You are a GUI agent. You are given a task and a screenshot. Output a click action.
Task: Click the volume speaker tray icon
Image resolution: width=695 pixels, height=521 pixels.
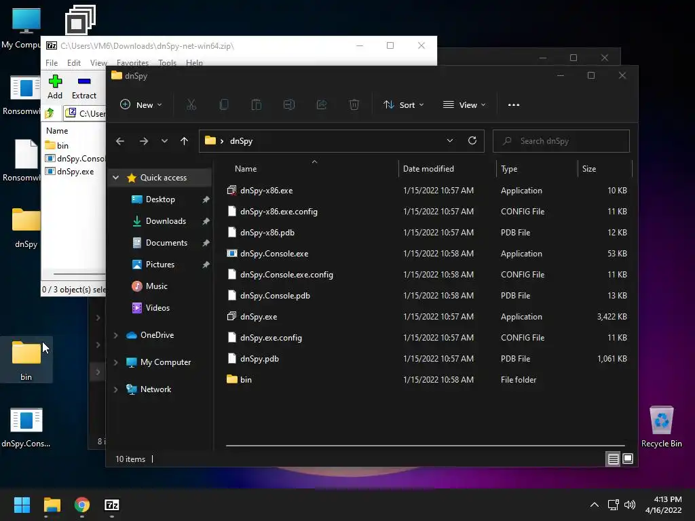(x=629, y=505)
